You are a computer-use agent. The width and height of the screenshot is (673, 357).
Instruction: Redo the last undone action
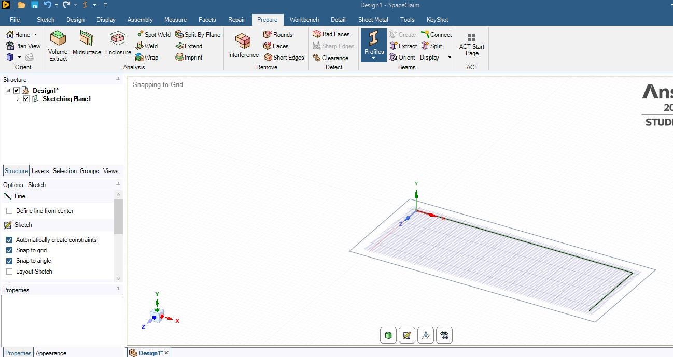(66, 5)
